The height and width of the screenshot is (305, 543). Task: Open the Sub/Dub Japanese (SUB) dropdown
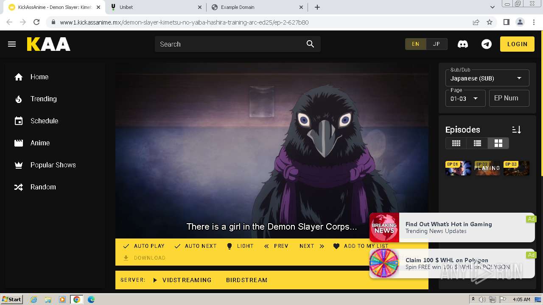click(x=487, y=78)
